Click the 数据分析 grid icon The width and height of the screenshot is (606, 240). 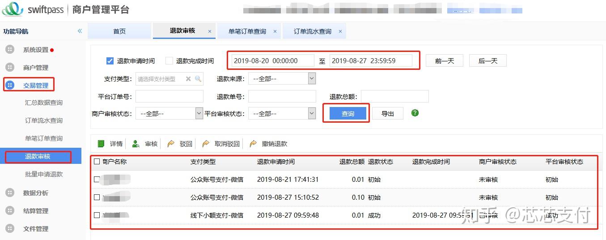[10, 193]
